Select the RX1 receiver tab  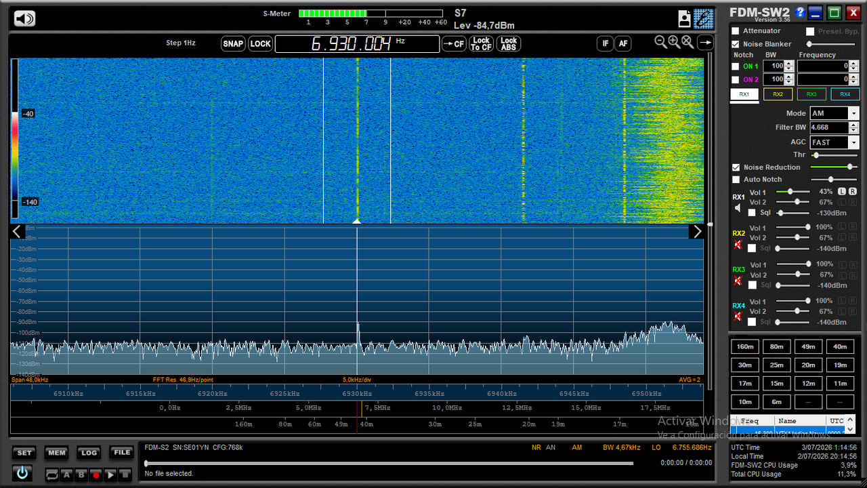[744, 94]
